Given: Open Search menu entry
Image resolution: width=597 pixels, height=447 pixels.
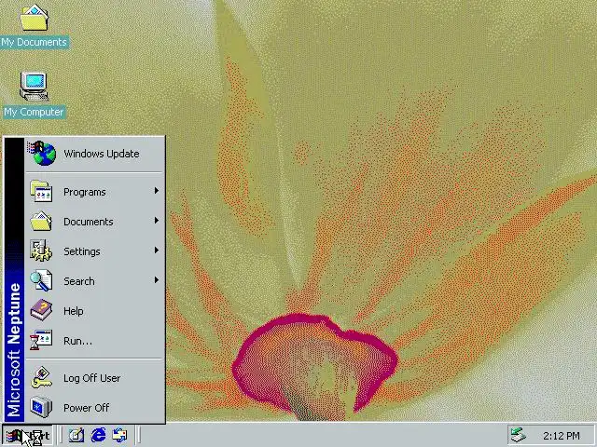Looking at the screenshot, I should (x=94, y=281).
